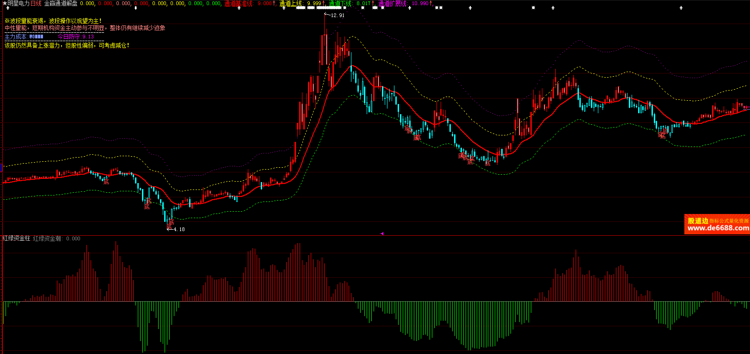Click the magenta triangle marker above the lower panel

pyautogui.click(x=382, y=234)
